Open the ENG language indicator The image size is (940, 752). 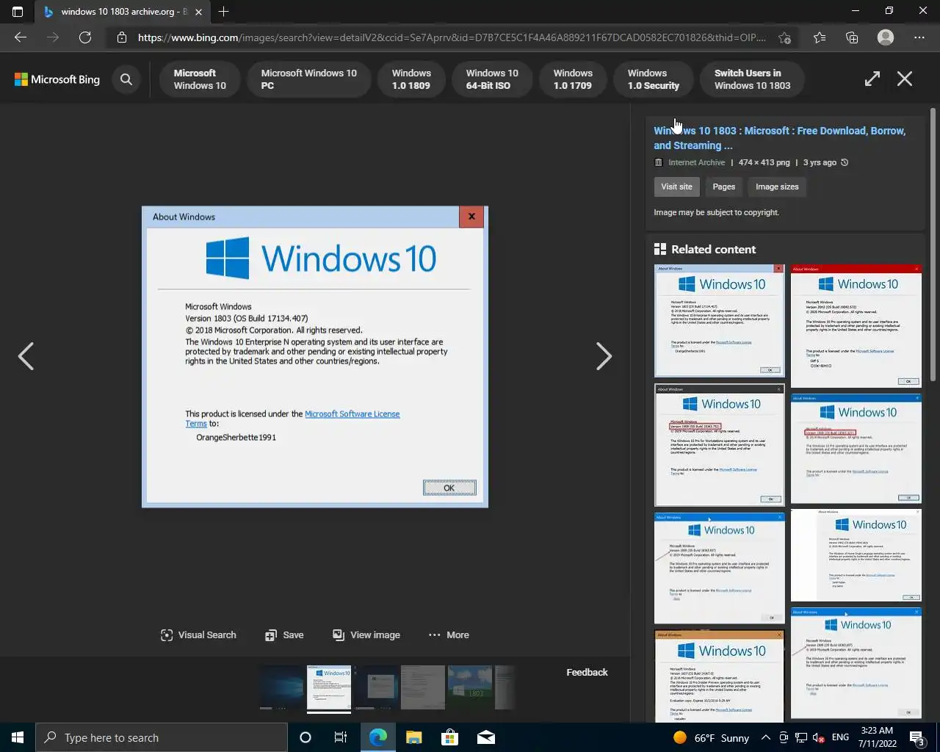tap(841, 737)
